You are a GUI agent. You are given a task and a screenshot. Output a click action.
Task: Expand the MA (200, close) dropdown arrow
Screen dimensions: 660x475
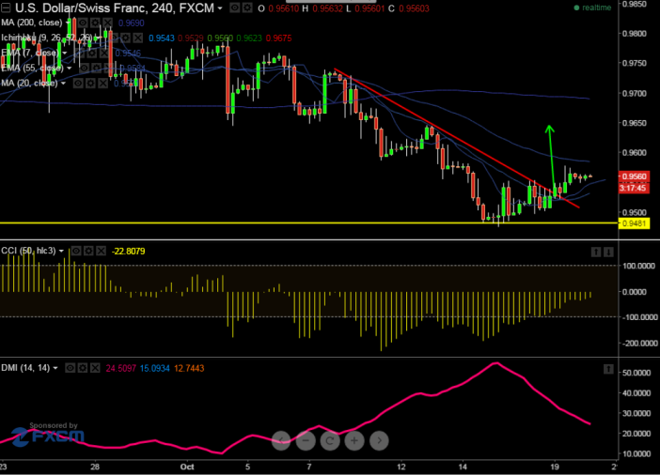[x=68, y=23]
